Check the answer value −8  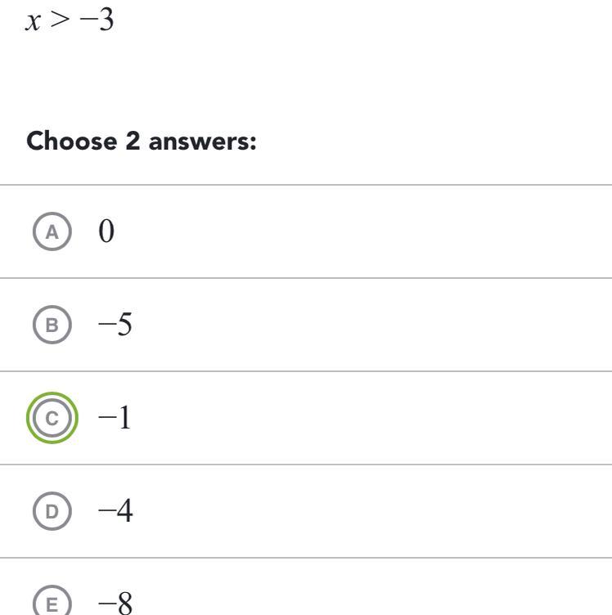pyautogui.click(x=115, y=604)
